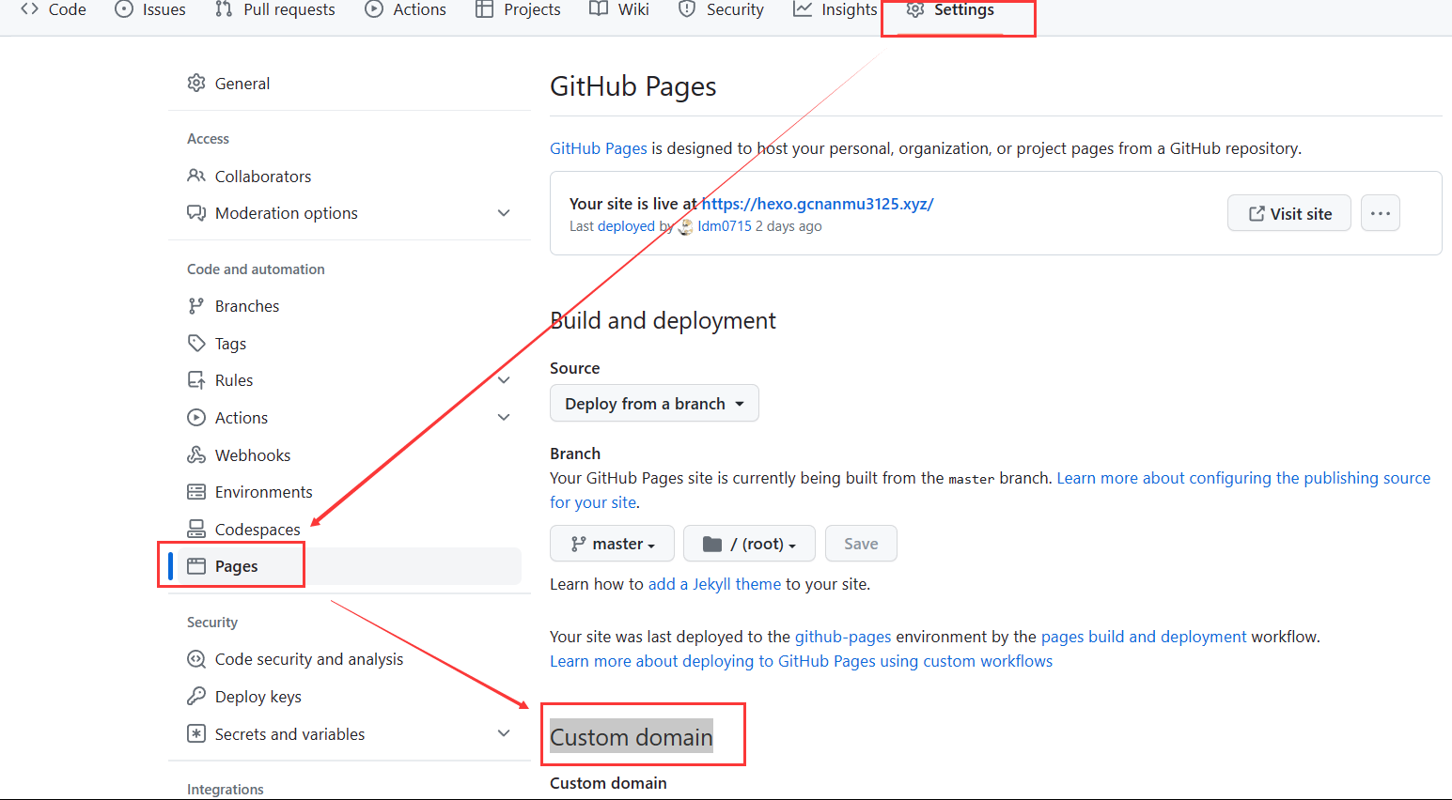Click the GitHub Pages documentation link
The image size is (1452, 800).
click(599, 148)
